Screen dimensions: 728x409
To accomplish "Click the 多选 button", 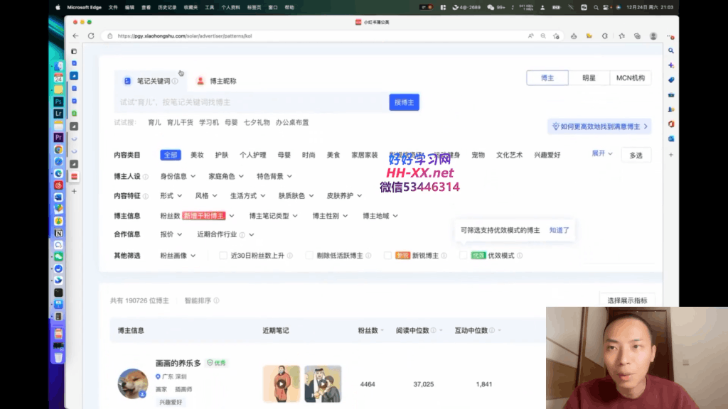I will (x=636, y=156).
